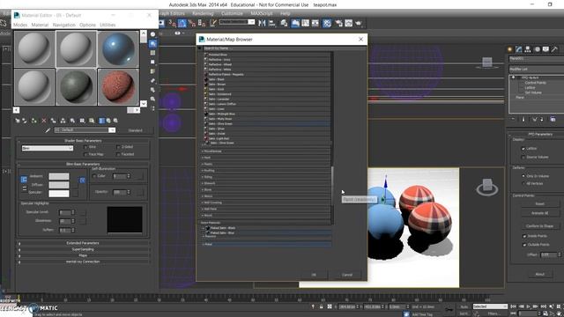Click the Reset control points button
564x317 pixels.
(x=540, y=203)
